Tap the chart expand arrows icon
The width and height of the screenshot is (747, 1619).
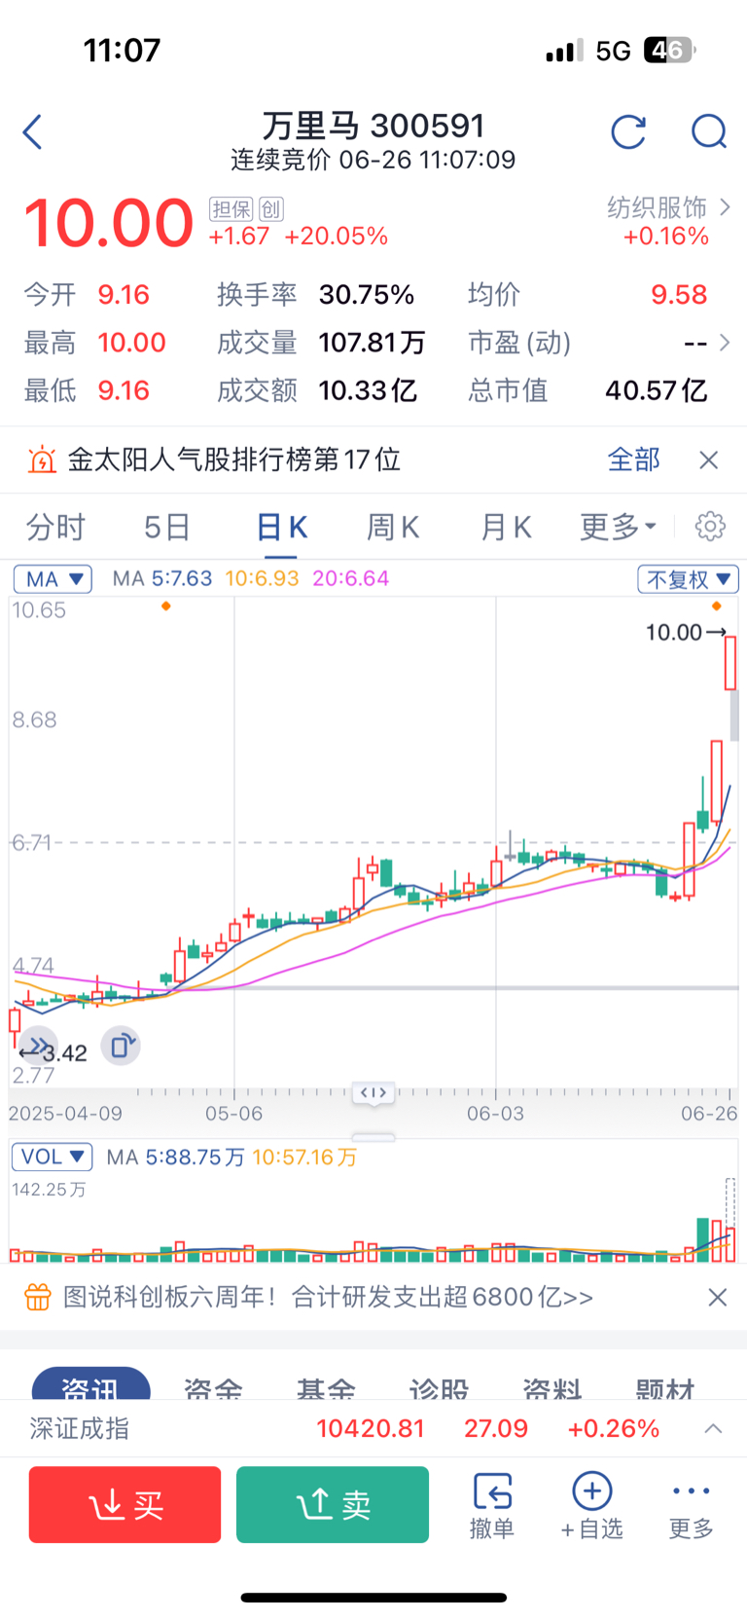pyautogui.click(x=37, y=1047)
